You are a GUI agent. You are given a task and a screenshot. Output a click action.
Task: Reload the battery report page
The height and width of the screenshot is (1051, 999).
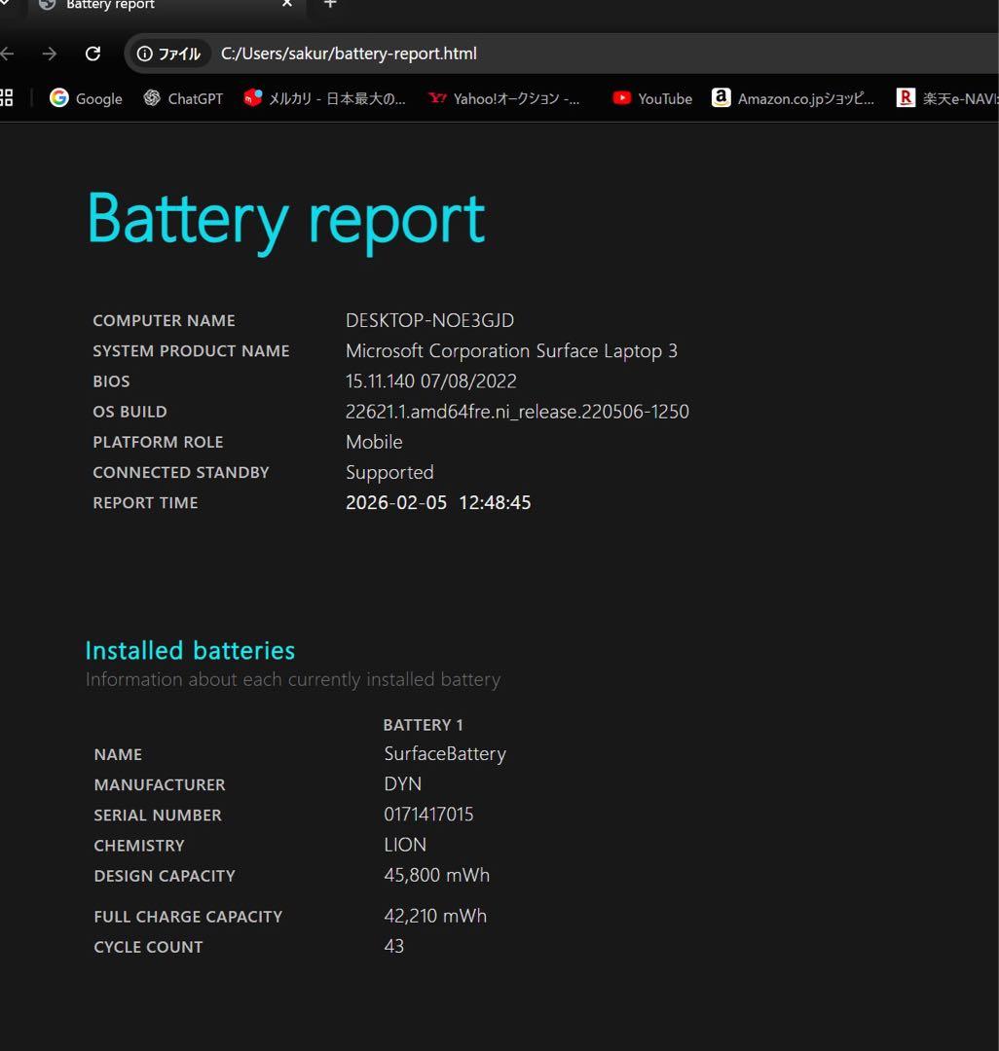point(92,54)
